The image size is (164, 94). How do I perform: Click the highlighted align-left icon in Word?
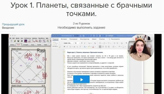(100, 46)
